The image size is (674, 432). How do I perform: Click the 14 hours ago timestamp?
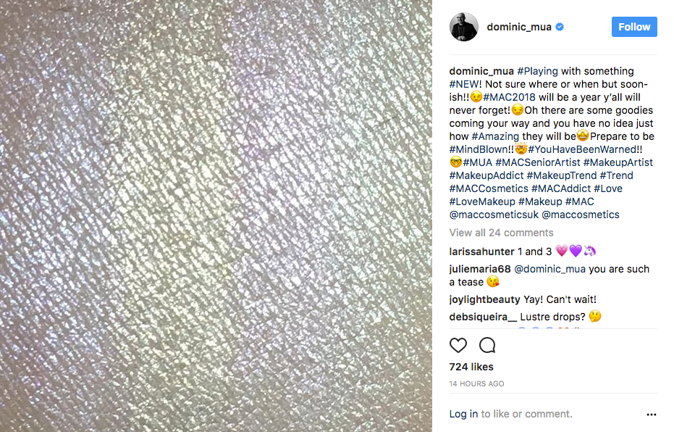point(476,384)
